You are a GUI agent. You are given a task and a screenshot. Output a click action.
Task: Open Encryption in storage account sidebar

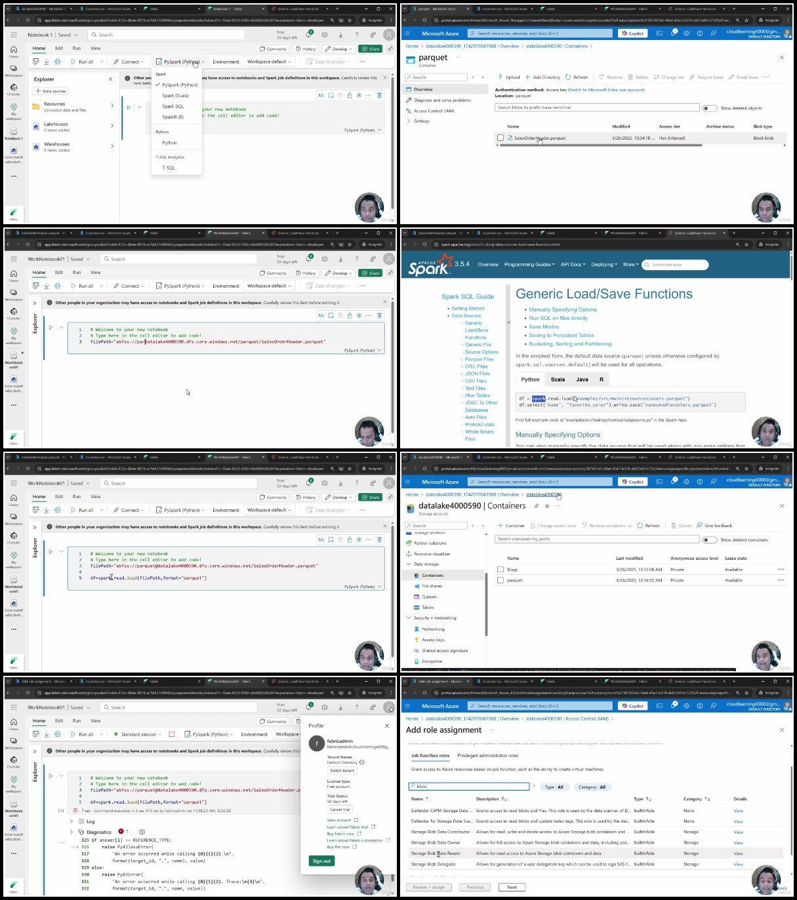pos(432,661)
